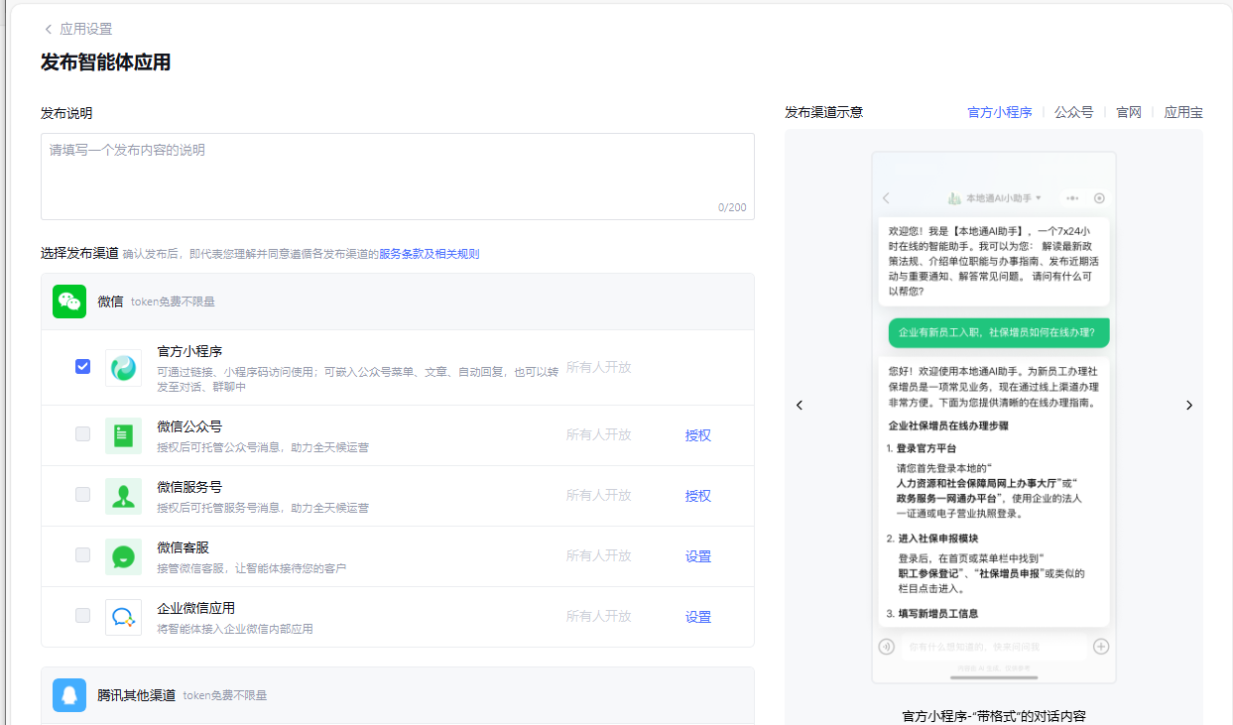The width and height of the screenshot is (1233, 725).
Task: Switch preview to 应用宝 tab
Action: point(1182,112)
